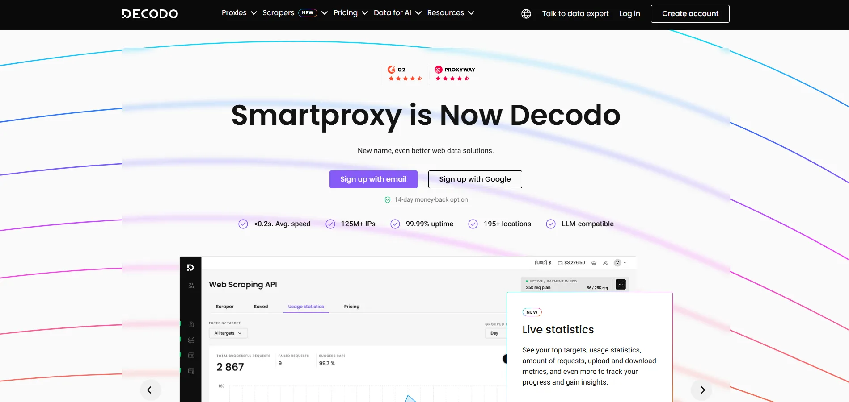The image size is (849, 402).
Task: Open the All targets filter dropdown
Action: coord(228,333)
